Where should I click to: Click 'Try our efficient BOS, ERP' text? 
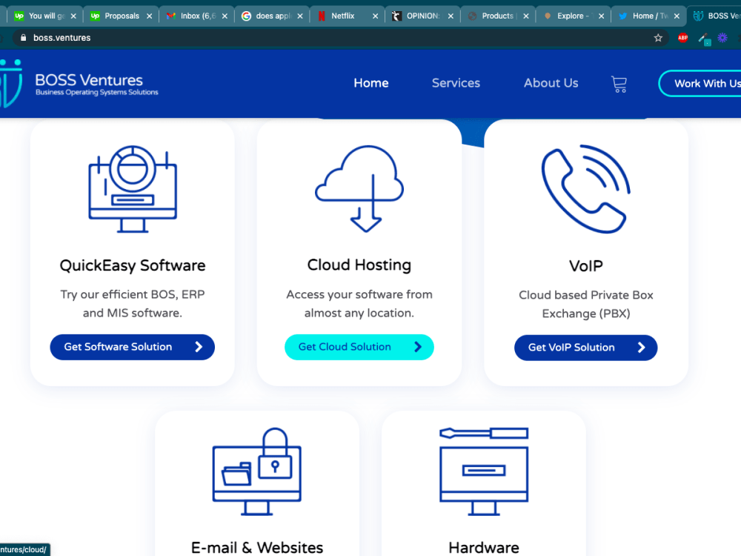point(133,294)
